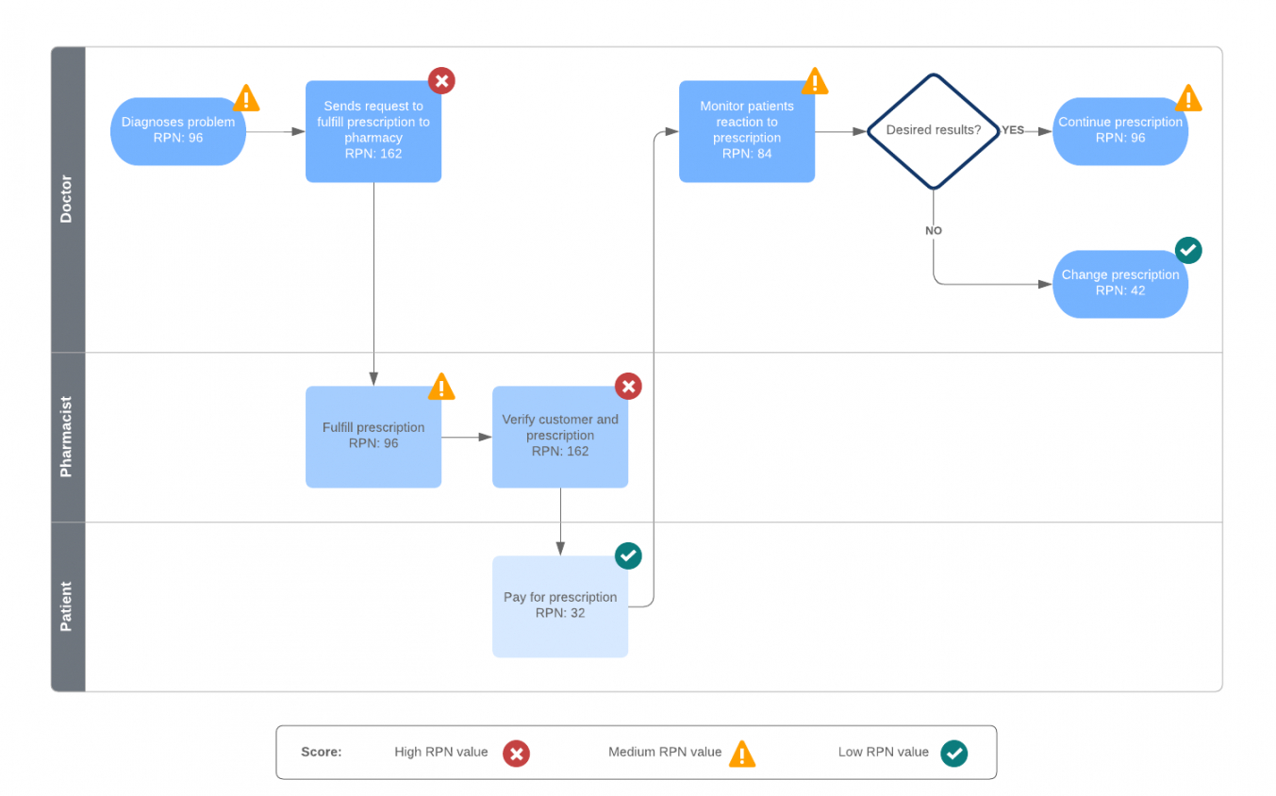Click the warning icon on Diagnoses problem node
This screenshot has height=796, width=1276.
(246, 99)
